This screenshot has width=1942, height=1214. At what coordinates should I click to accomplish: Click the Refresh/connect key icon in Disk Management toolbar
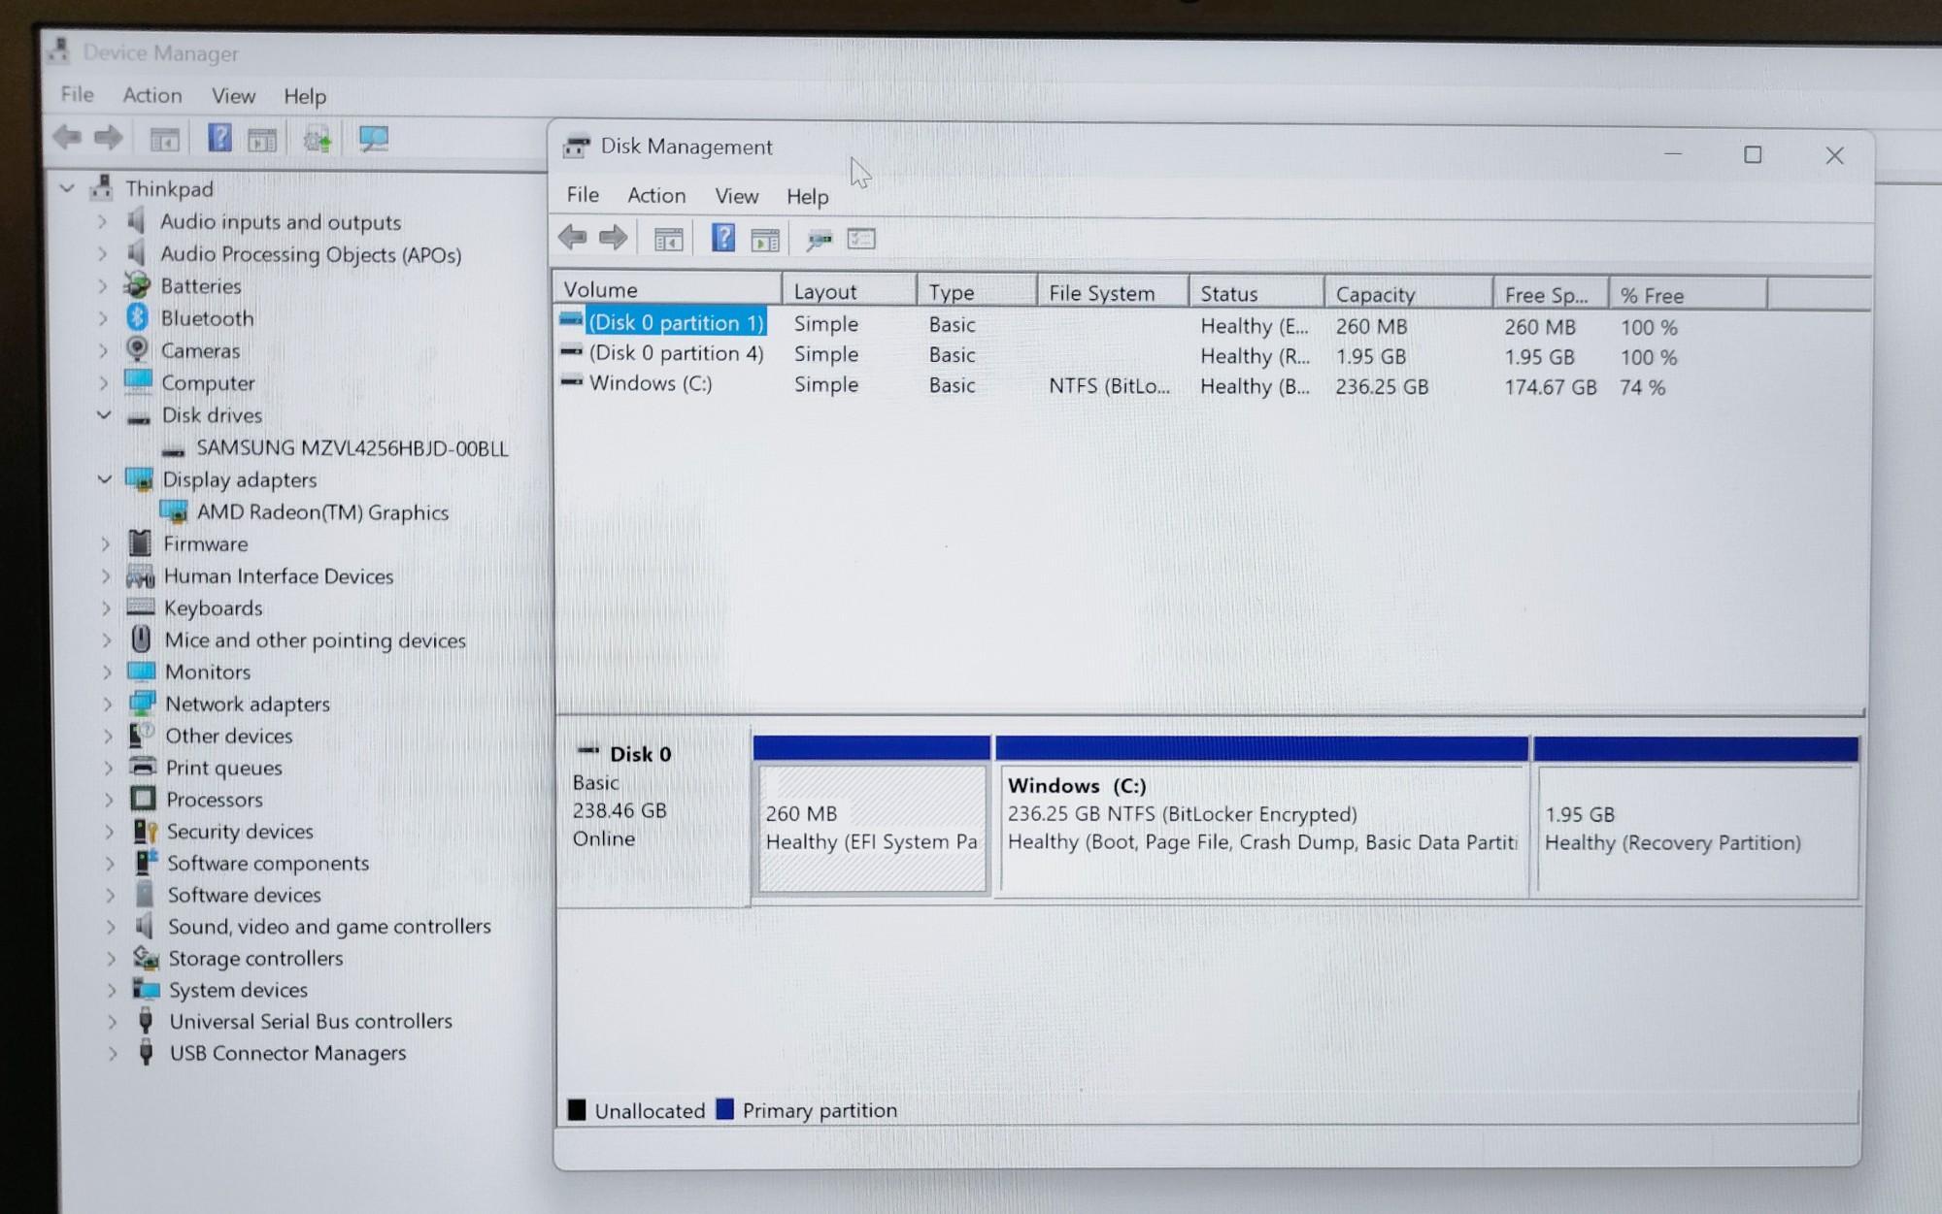820,239
